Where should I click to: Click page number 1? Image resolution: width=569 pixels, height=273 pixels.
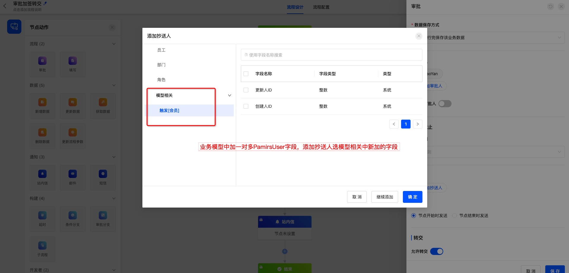(406, 124)
